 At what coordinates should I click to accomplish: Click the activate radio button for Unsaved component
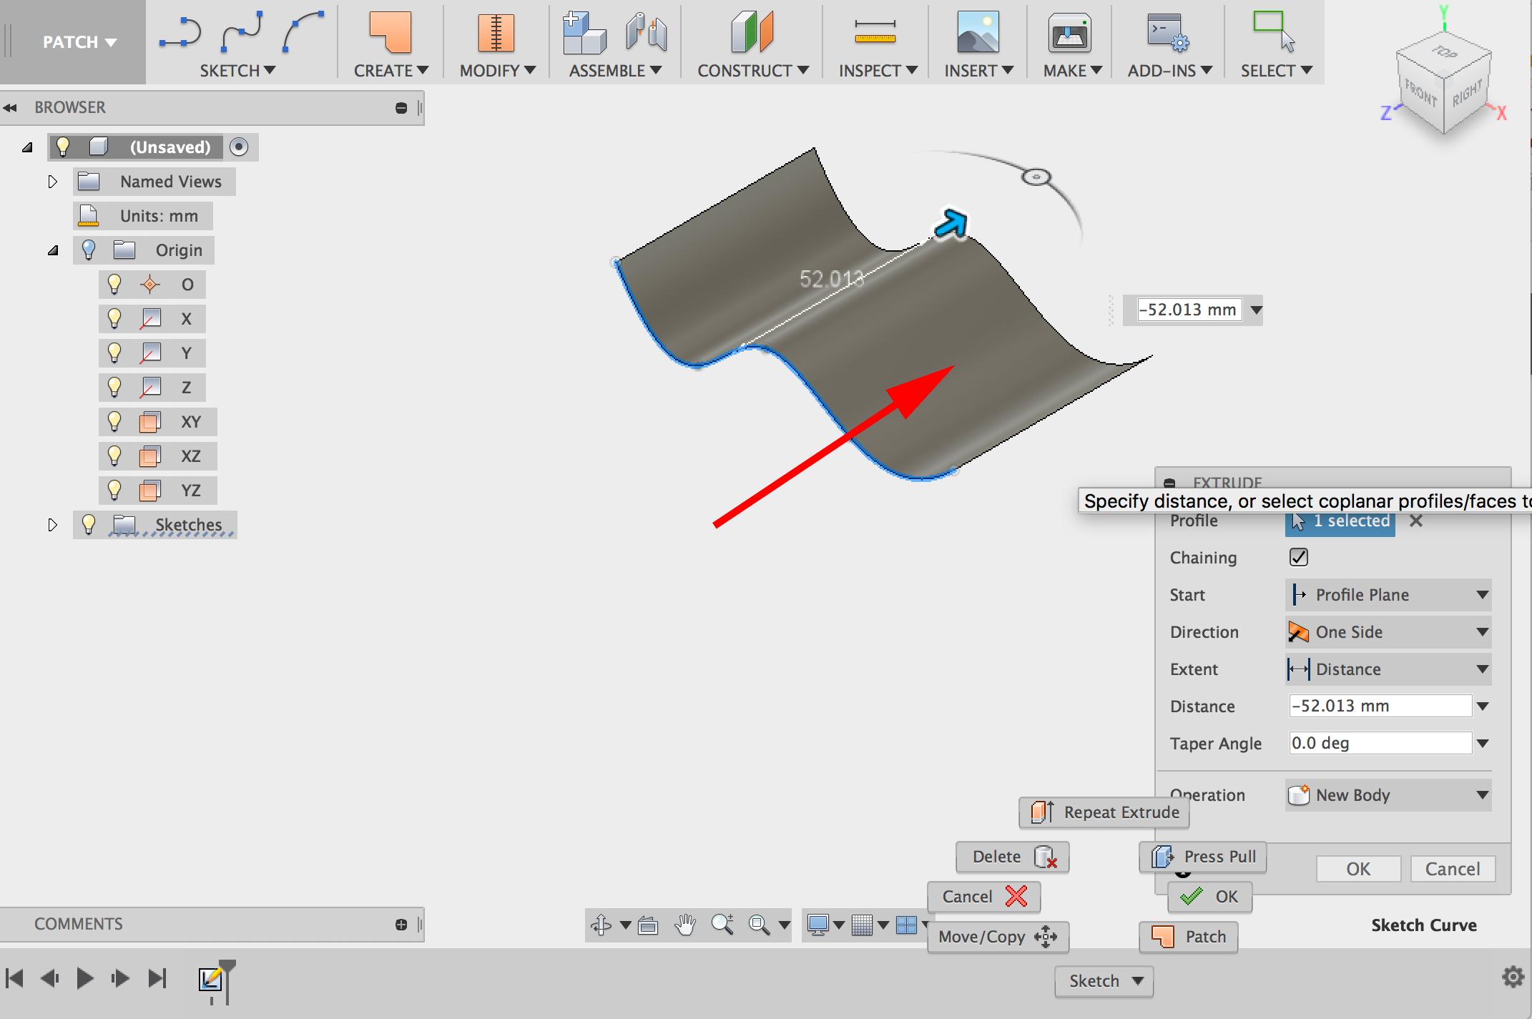coord(239,147)
